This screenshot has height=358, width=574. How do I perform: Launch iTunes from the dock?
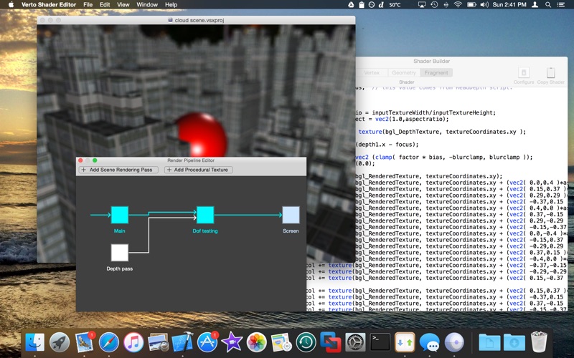click(x=133, y=342)
